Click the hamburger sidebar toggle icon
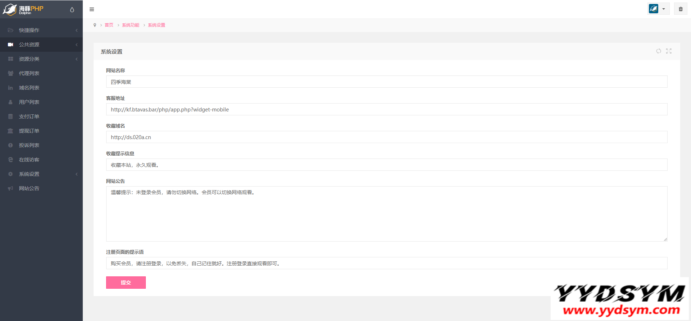This screenshot has height=321, width=691. click(92, 9)
